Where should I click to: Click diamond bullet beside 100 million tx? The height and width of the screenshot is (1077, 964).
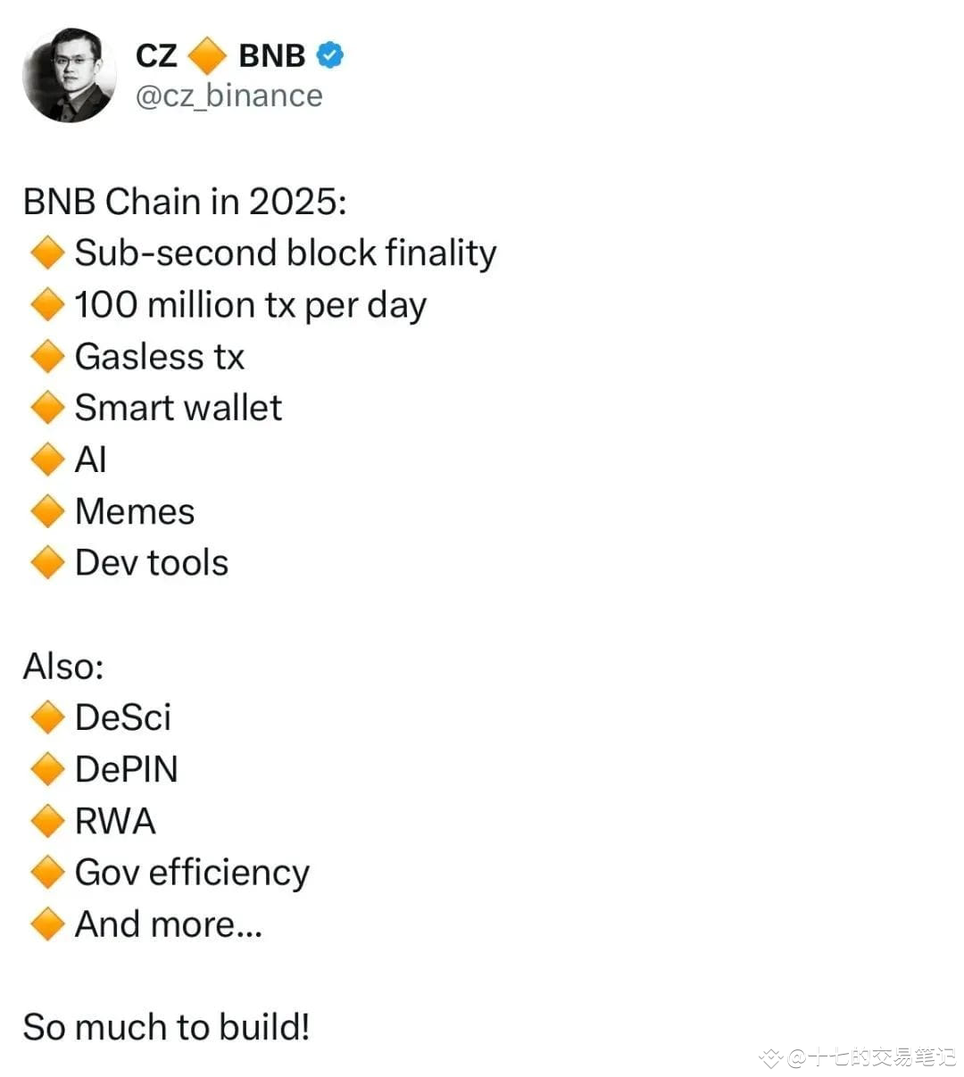coord(47,305)
